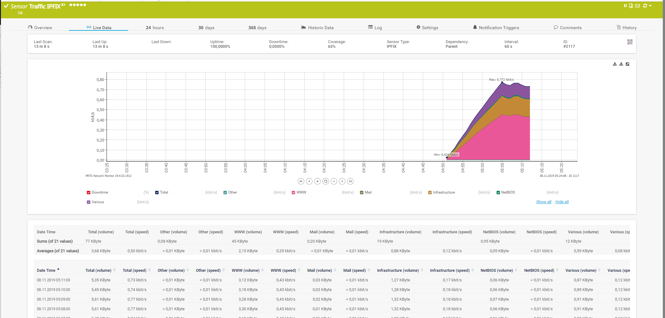Click the add-ticket page icon in the header
665x318 pixels.
click(631, 6)
